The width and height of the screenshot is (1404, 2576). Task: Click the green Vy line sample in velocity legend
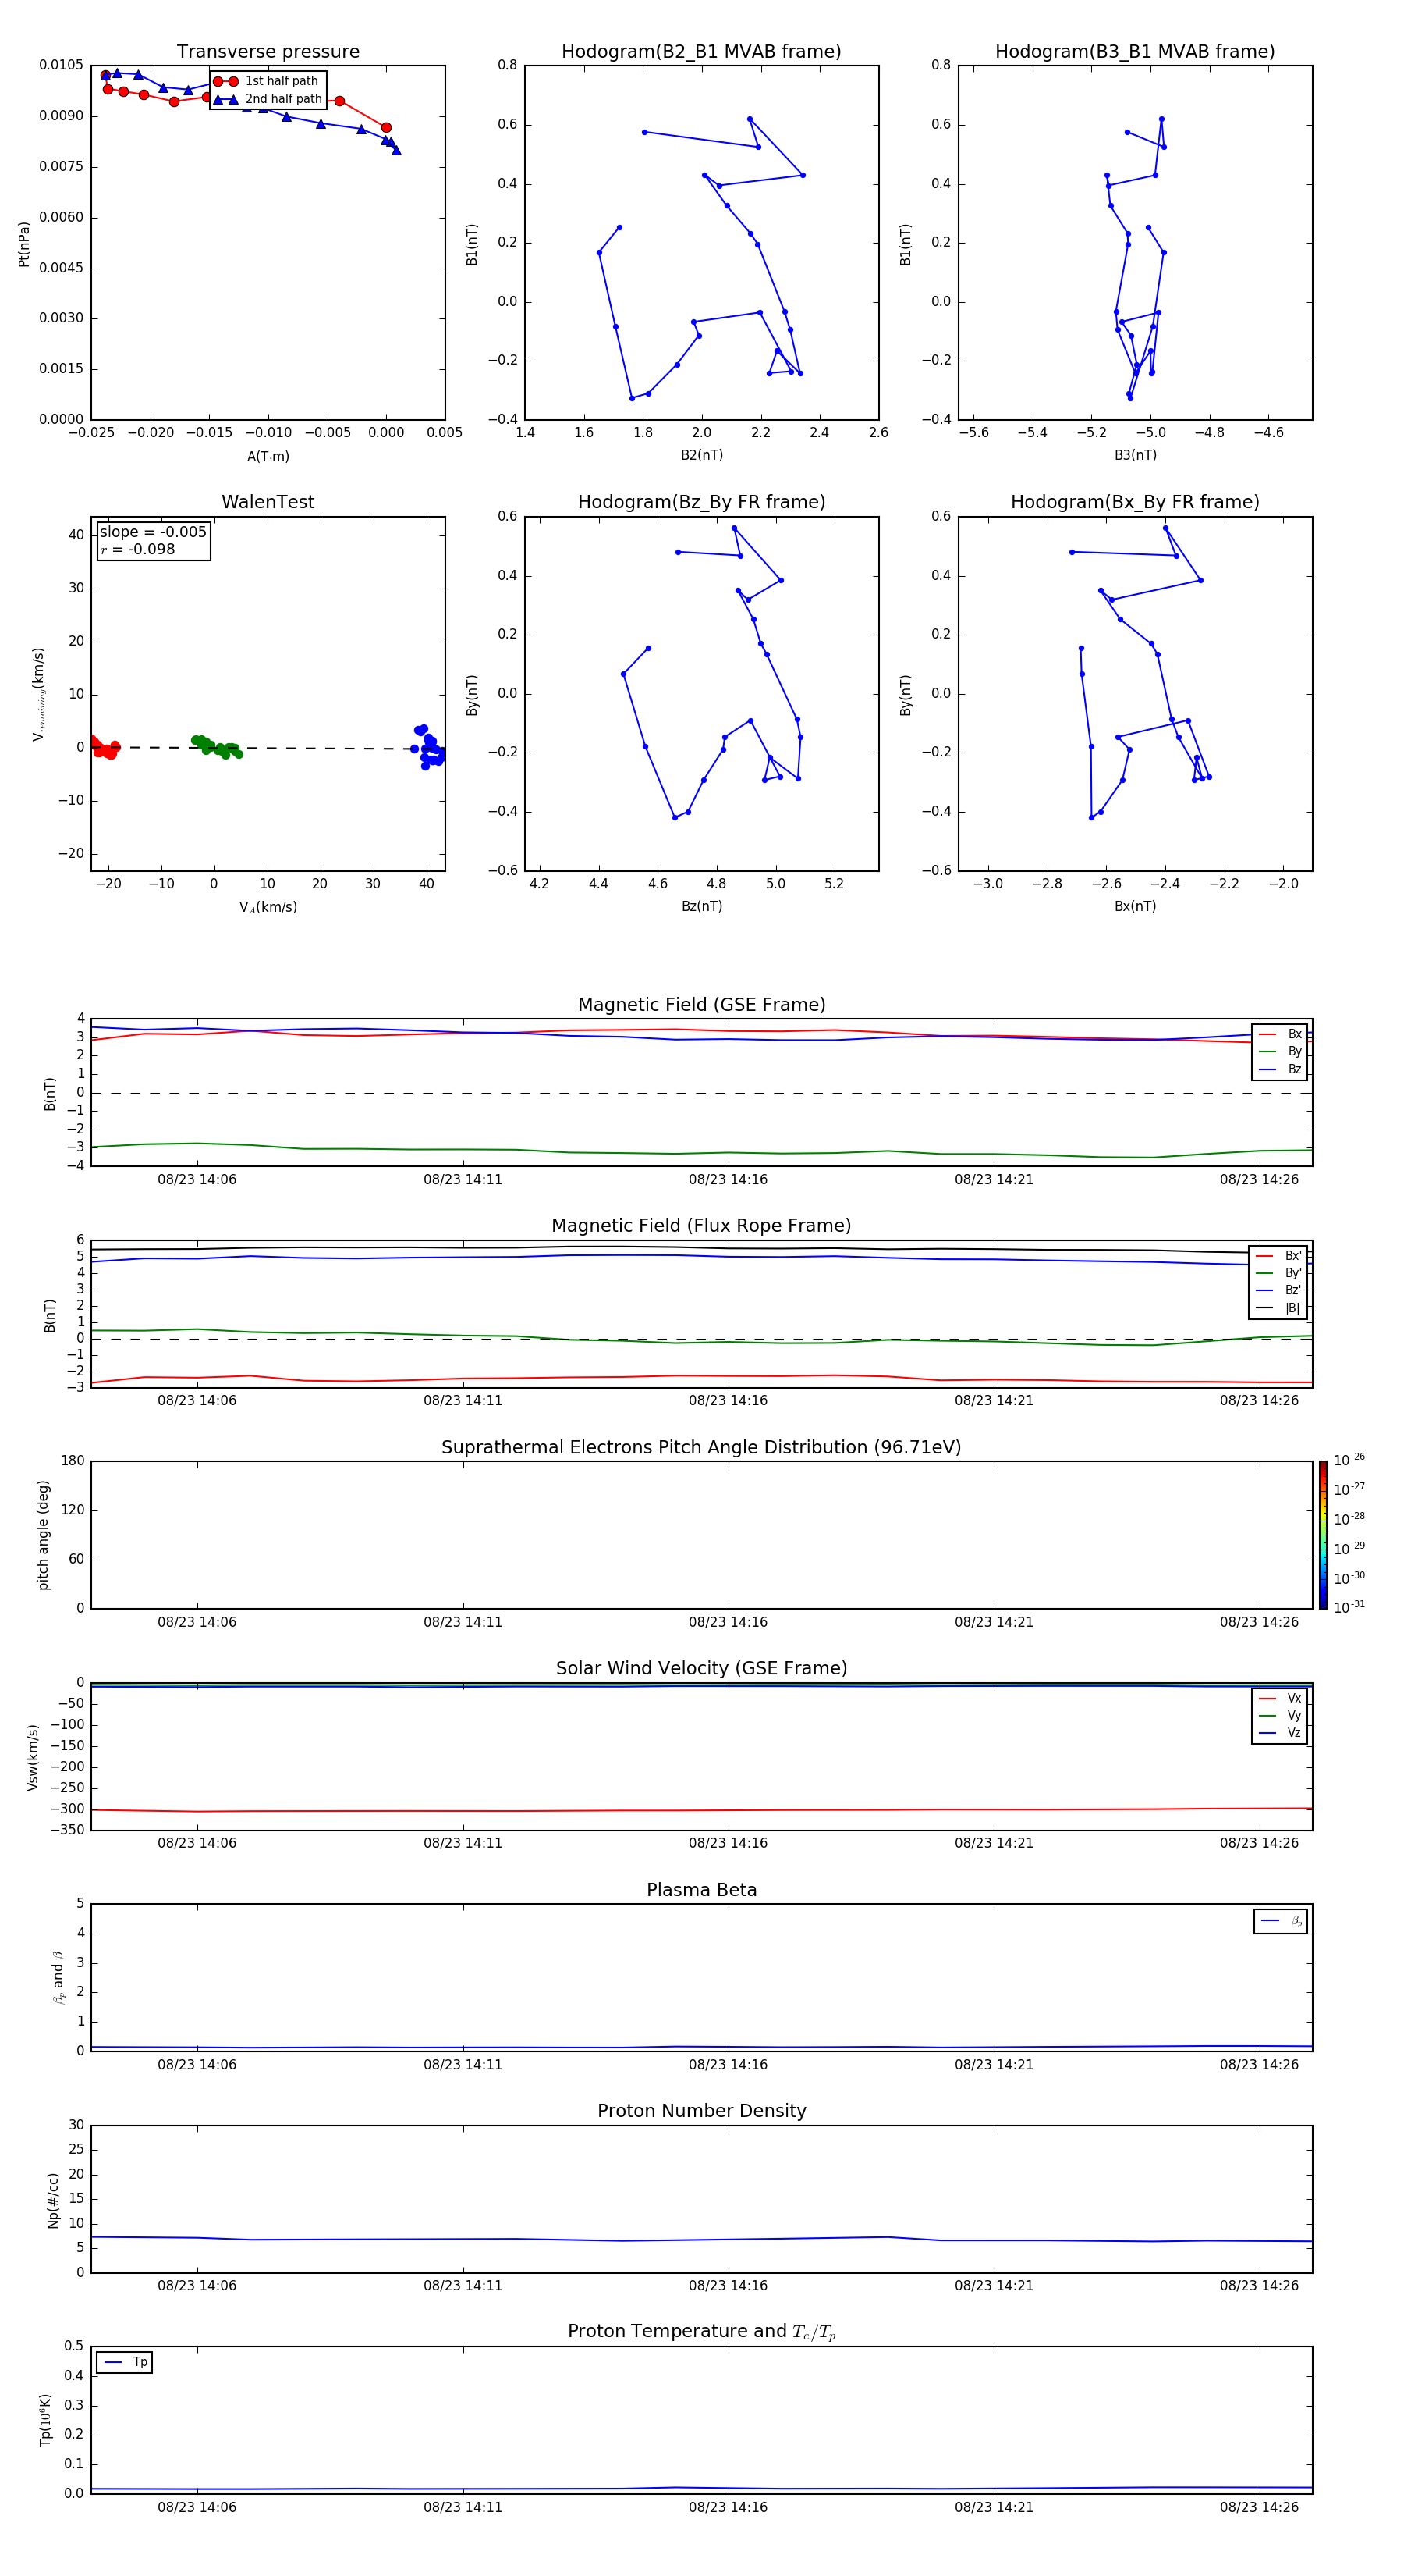pyautogui.click(x=1266, y=1716)
